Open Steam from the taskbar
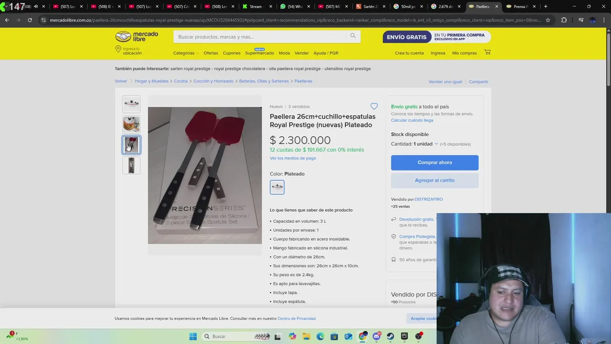The width and height of the screenshot is (611, 344). click(390, 336)
